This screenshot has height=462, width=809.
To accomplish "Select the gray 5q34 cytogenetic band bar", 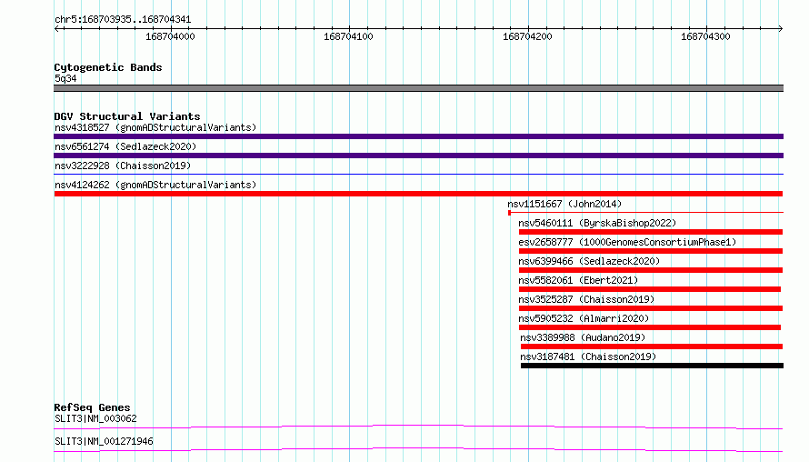I will coord(418,88).
